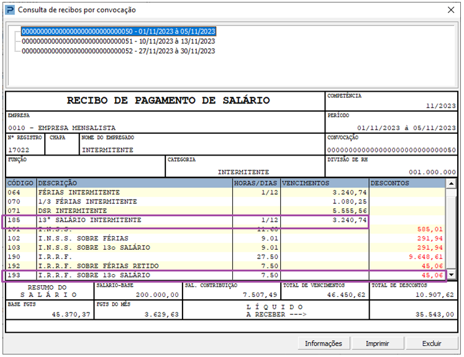The width and height of the screenshot is (464, 357).
Task: Click the RECIBO DE PAGAMENTO DE SALÁRIO heading
Action: [x=168, y=100]
